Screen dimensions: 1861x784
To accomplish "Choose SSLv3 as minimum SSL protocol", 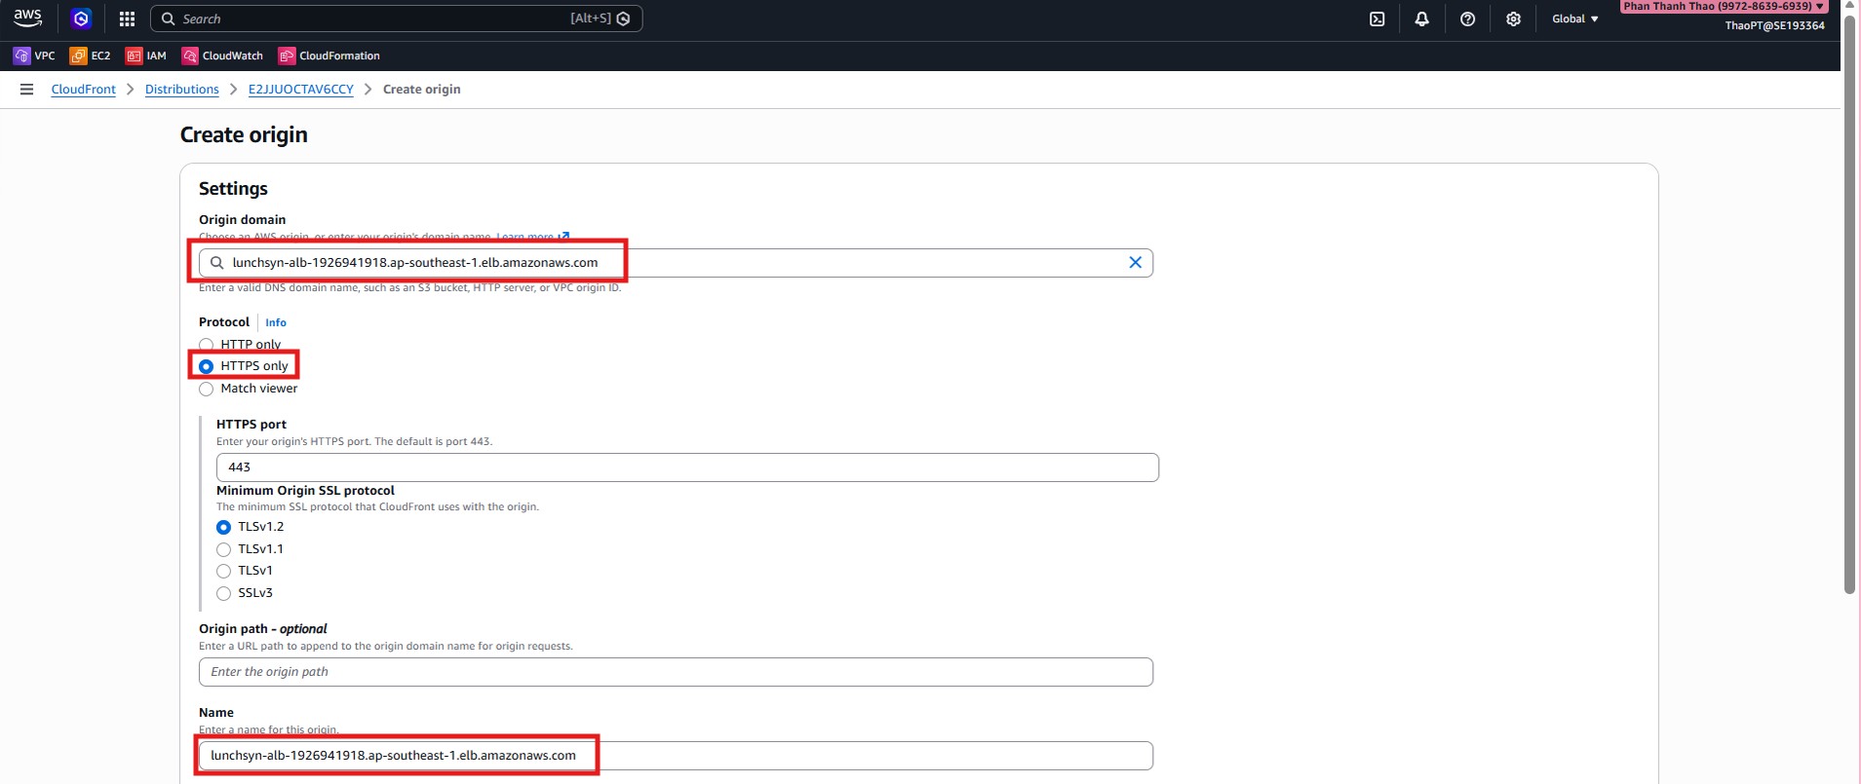I will point(223,593).
